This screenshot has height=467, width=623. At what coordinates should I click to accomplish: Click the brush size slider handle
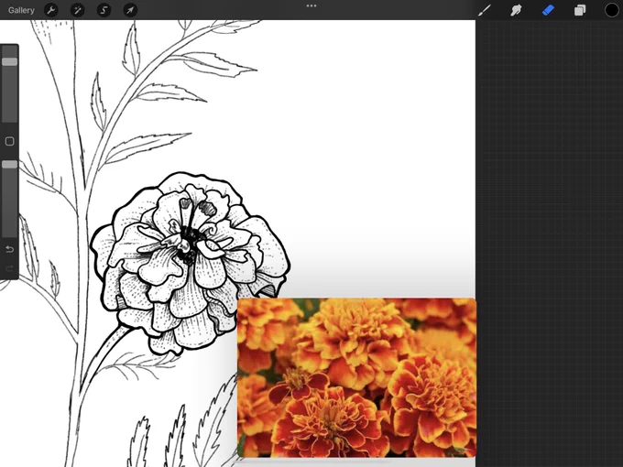click(9, 61)
